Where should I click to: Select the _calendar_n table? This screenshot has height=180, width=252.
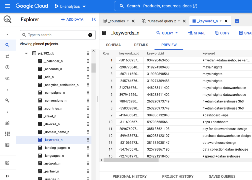click(x=53, y=61)
